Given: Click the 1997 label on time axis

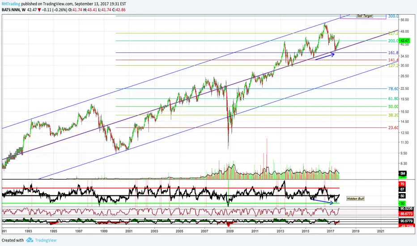Looking at the screenshot, I should click(79, 231).
